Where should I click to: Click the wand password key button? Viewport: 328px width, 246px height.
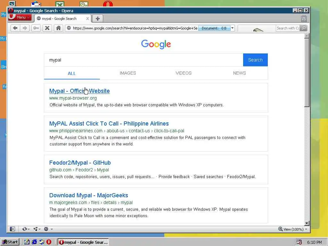tap(36, 28)
